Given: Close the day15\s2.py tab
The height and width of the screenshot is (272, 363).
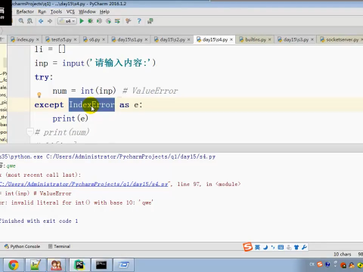Looking at the screenshot, I should click(188, 39).
